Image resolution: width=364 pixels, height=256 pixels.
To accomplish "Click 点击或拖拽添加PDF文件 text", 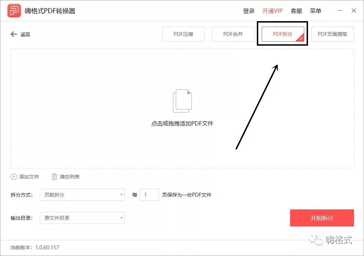I will point(182,123).
